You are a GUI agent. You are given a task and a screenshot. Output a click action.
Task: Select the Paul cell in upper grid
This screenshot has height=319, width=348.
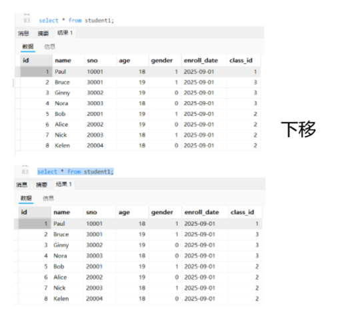click(69, 72)
